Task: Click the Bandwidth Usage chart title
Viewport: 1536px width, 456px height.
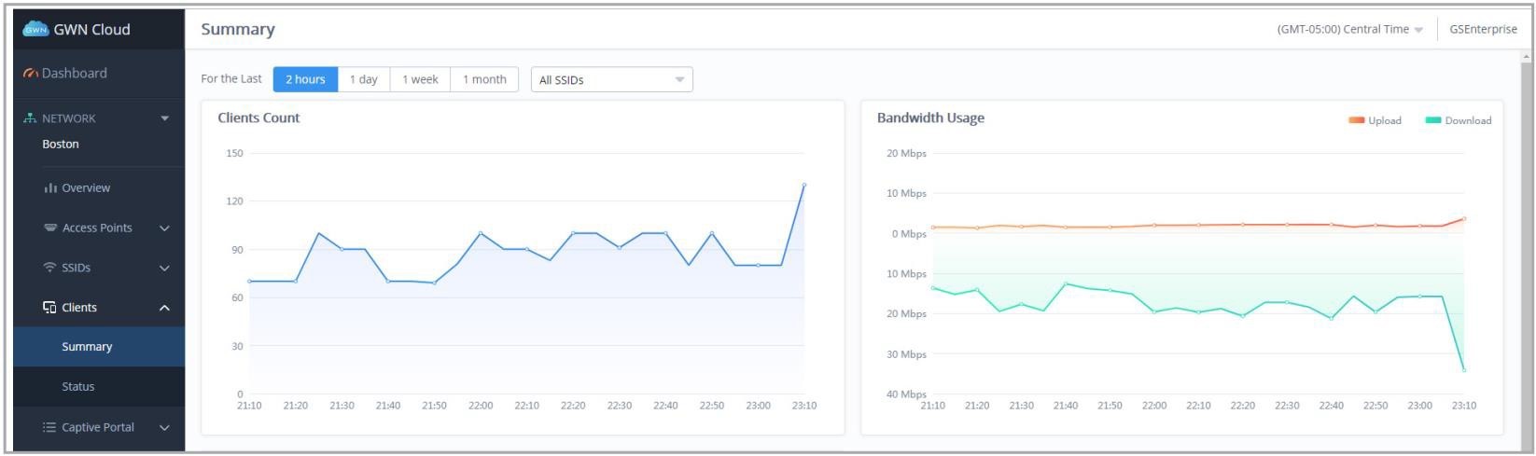Action: click(930, 118)
